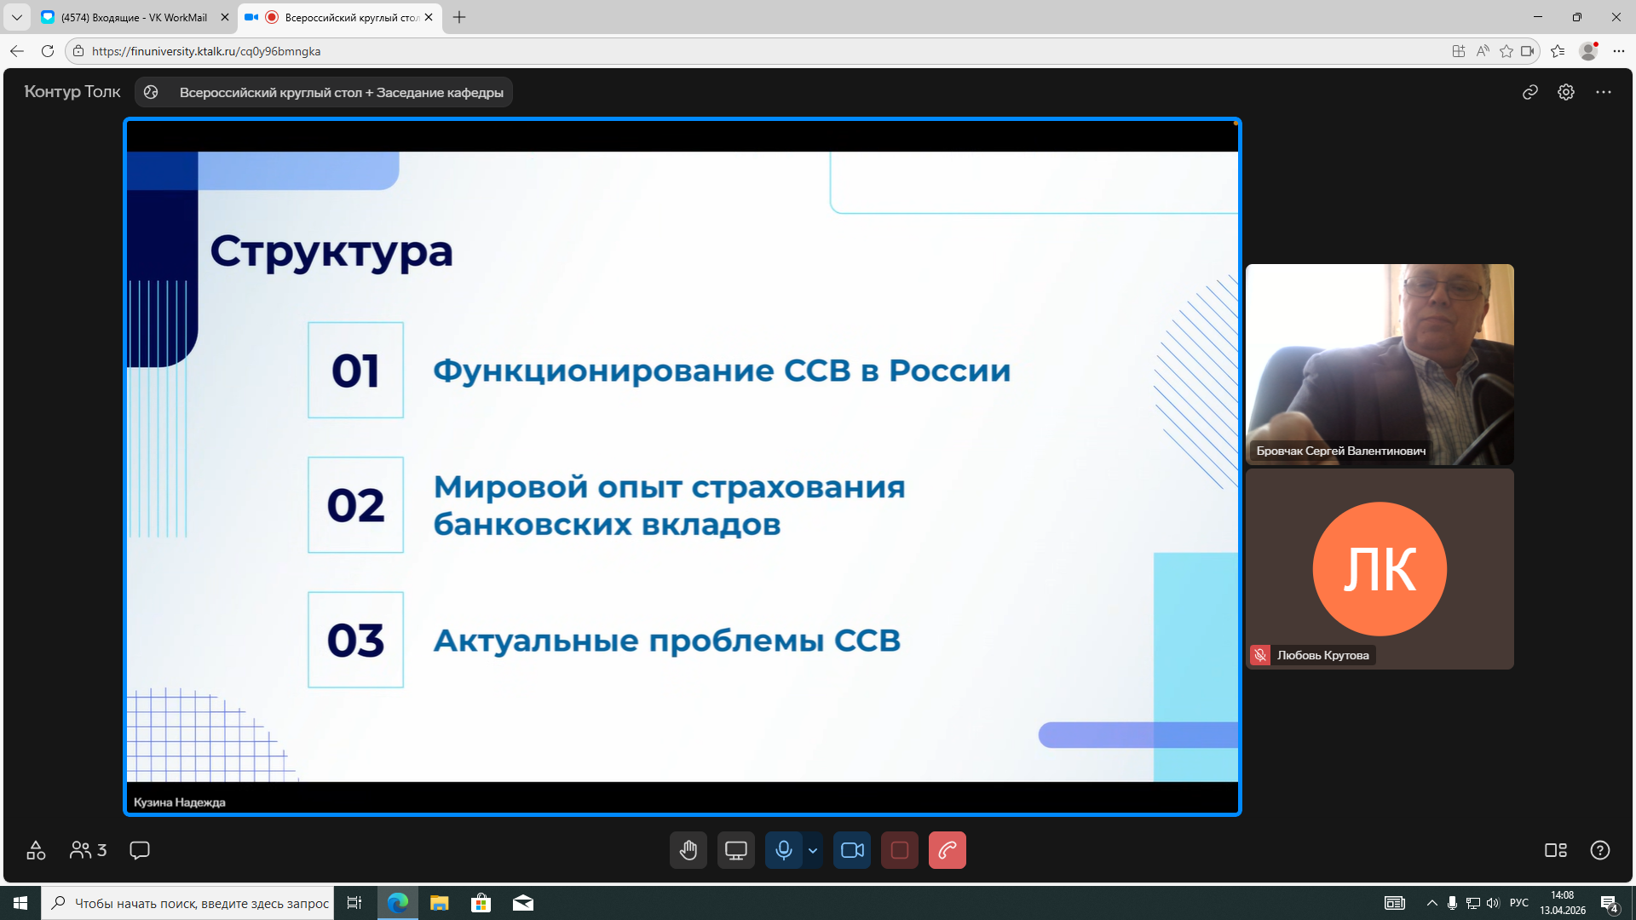This screenshot has width=1636, height=920.
Task: Mute the microphone
Action: [783, 850]
